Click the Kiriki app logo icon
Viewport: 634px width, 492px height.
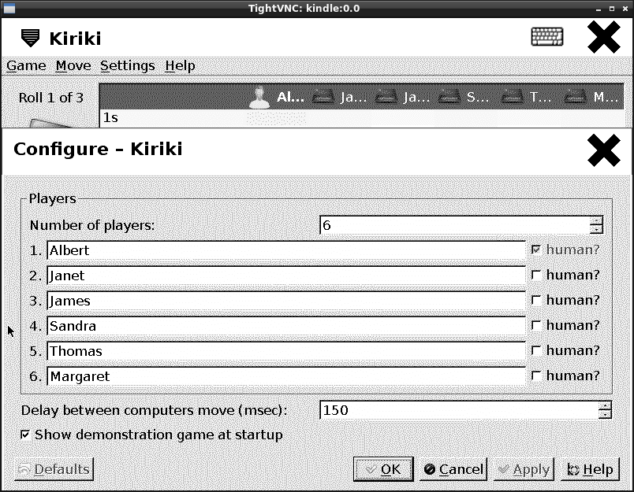coord(30,39)
